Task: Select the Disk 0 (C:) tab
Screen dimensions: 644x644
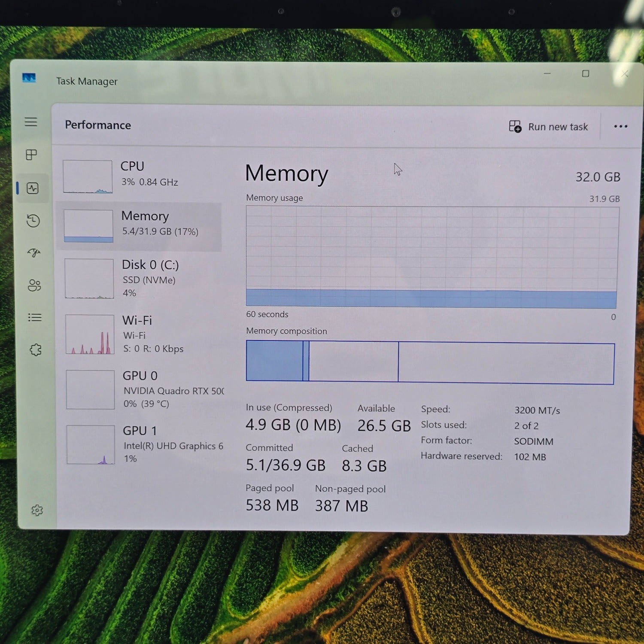Action: tap(140, 278)
